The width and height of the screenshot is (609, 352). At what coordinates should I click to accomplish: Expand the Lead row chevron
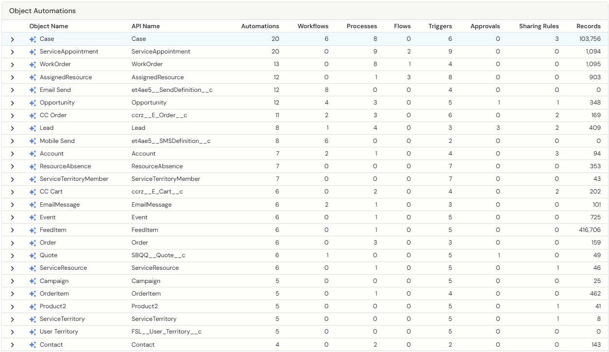[x=12, y=128]
